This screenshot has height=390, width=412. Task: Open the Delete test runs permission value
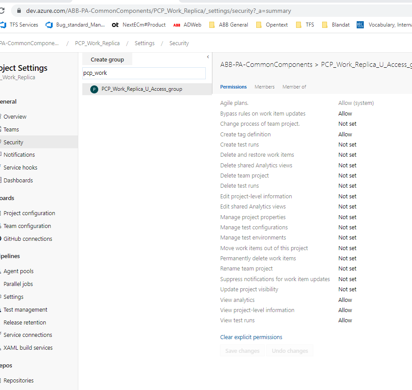coord(347,186)
